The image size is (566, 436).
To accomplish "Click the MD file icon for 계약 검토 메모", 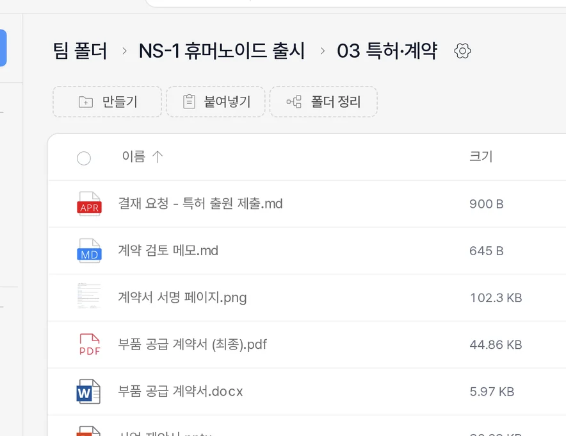I will coord(89,251).
